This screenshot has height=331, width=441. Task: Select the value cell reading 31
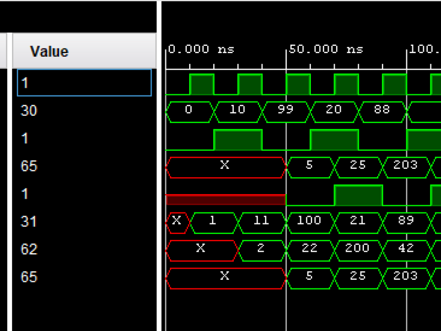(29, 222)
